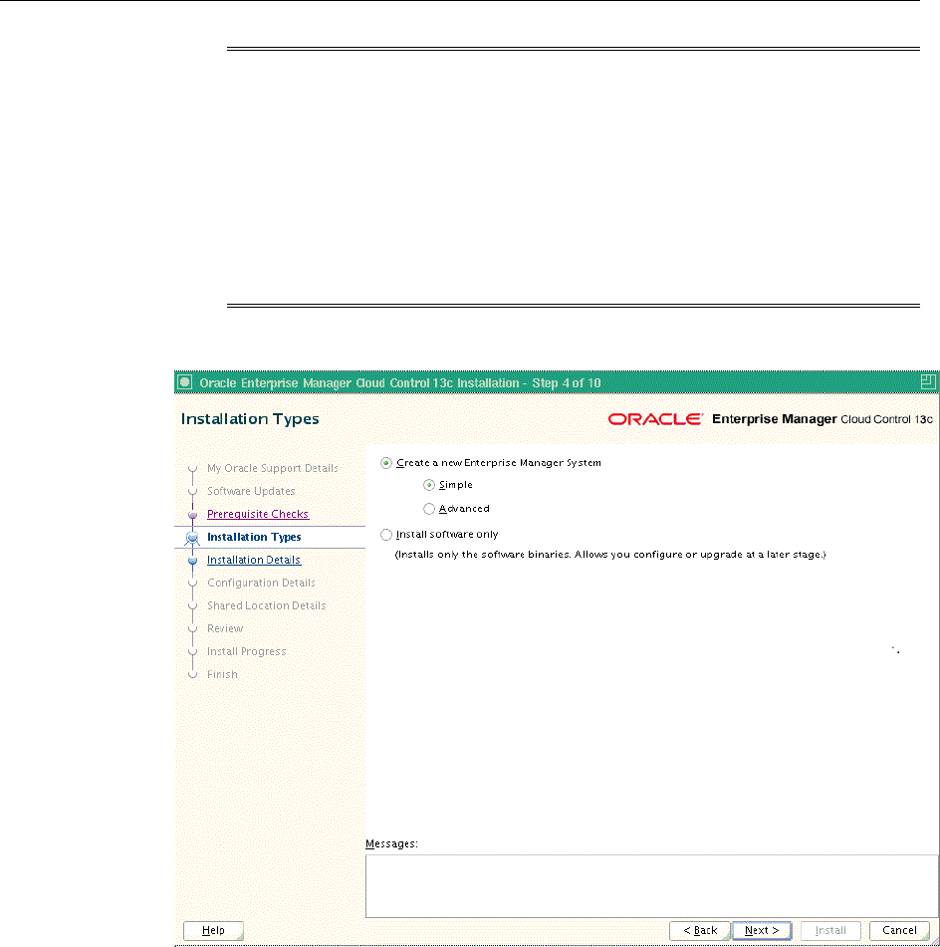Click the Installation Details step bullet

pos(193,561)
